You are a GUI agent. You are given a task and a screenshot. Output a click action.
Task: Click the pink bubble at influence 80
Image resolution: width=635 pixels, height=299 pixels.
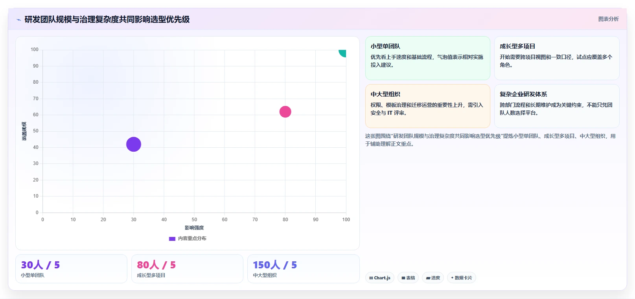[x=285, y=112]
